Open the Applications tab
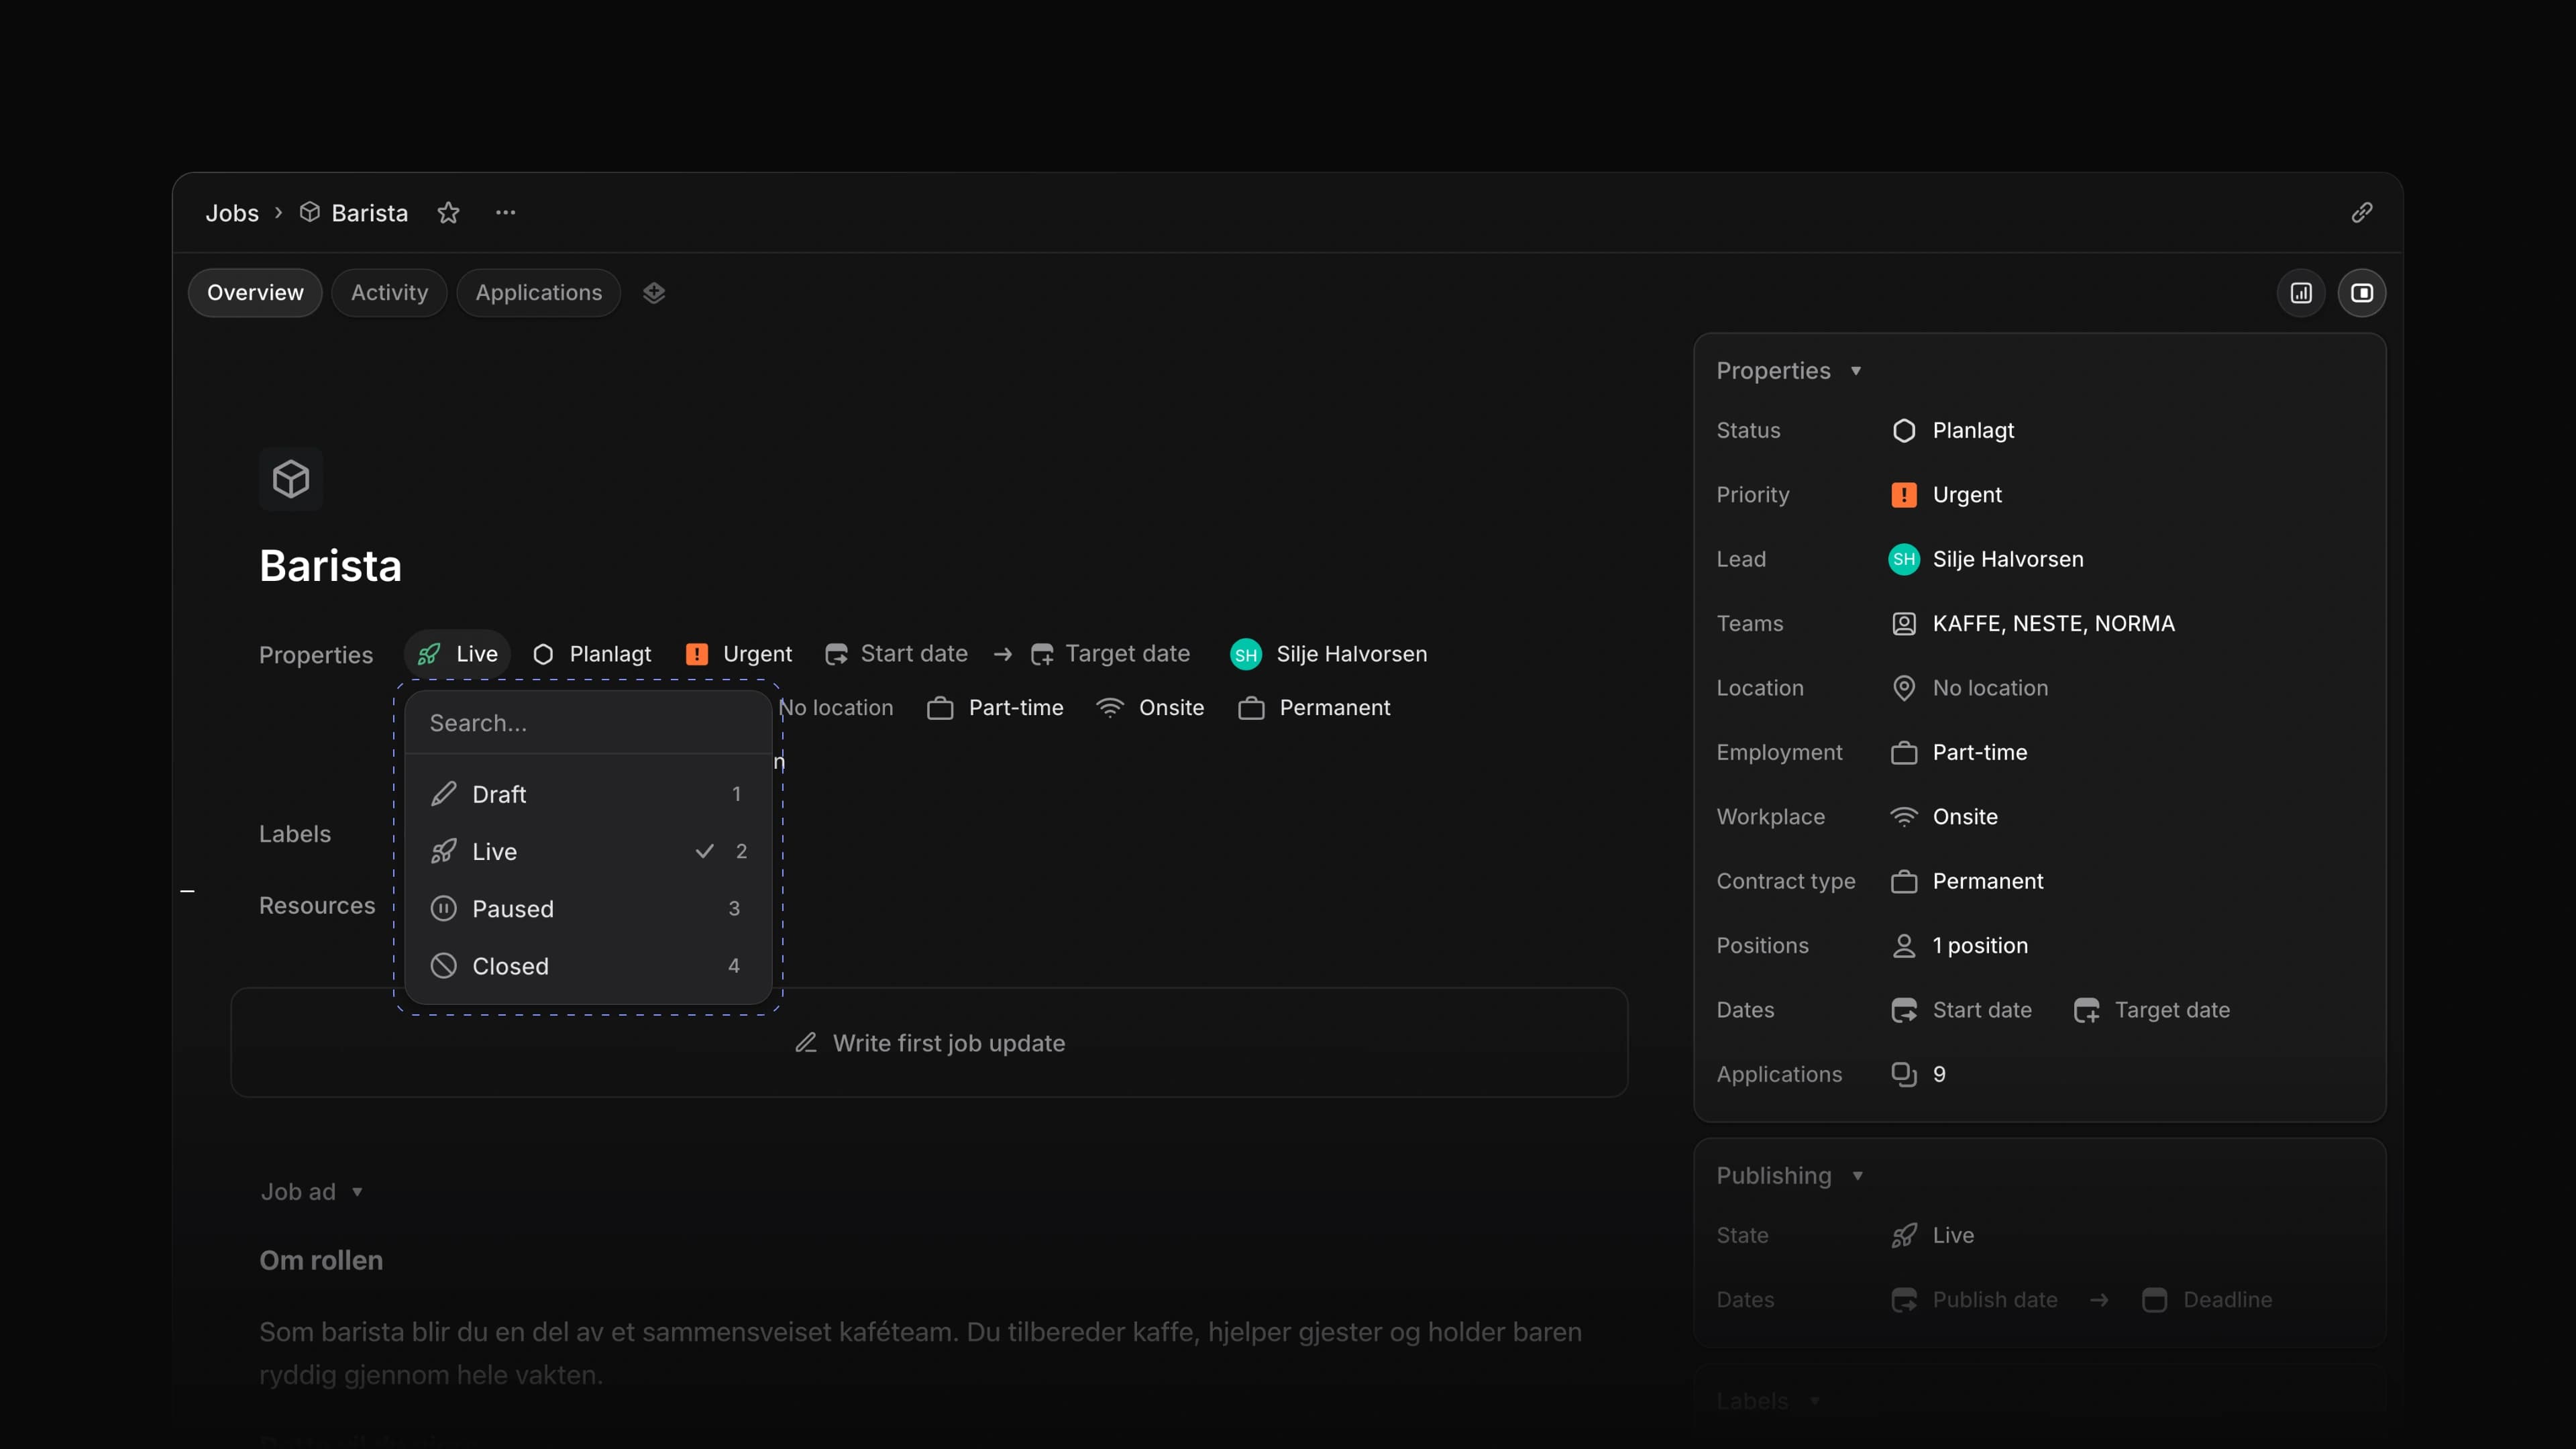The image size is (2576, 1449). (x=539, y=293)
